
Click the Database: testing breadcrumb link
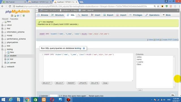tap(69, 10)
